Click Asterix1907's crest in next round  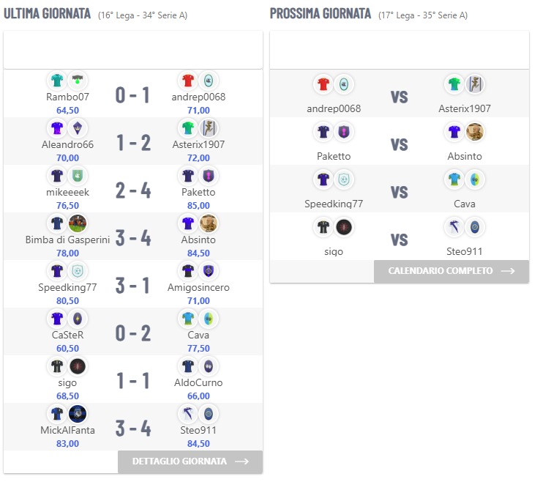476,84
